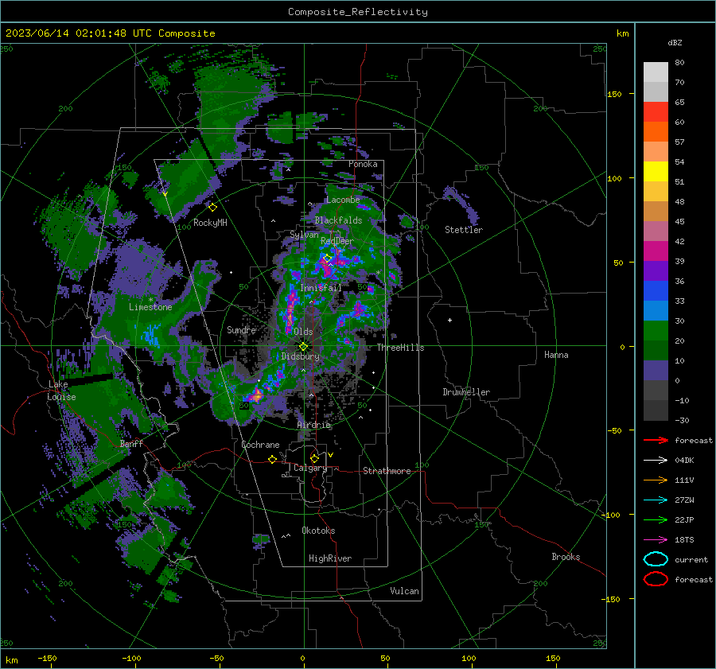Image resolution: width=716 pixels, height=669 pixels.
Task: Click the Innisfail label
Action: pos(321,288)
